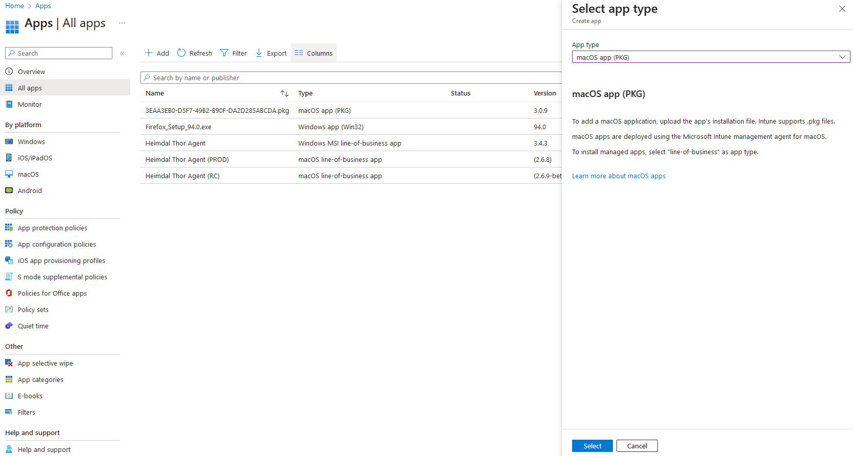
Task: Click the App categories icon
Action: [x=9, y=379]
